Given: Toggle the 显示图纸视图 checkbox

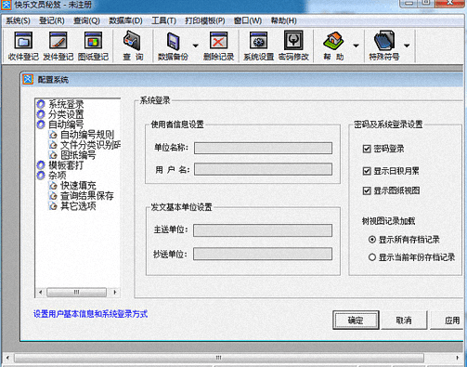Looking at the screenshot, I should pyautogui.click(x=367, y=190).
